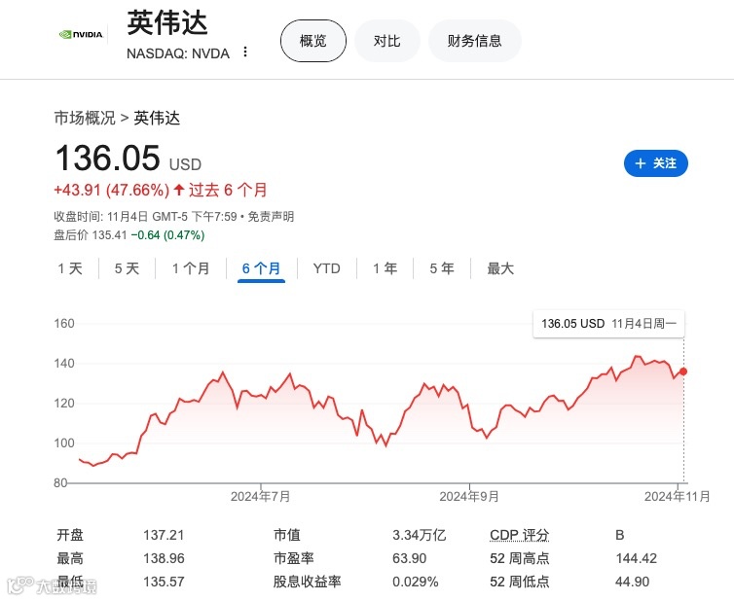This screenshot has width=734, height=601.
Task: Select the 概览 overview tab
Action: [313, 41]
